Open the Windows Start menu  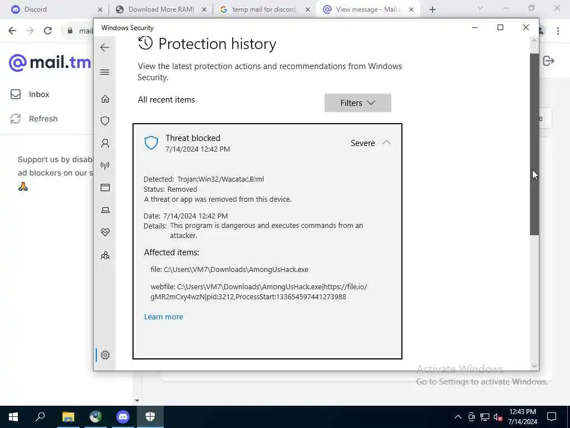tap(13, 417)
